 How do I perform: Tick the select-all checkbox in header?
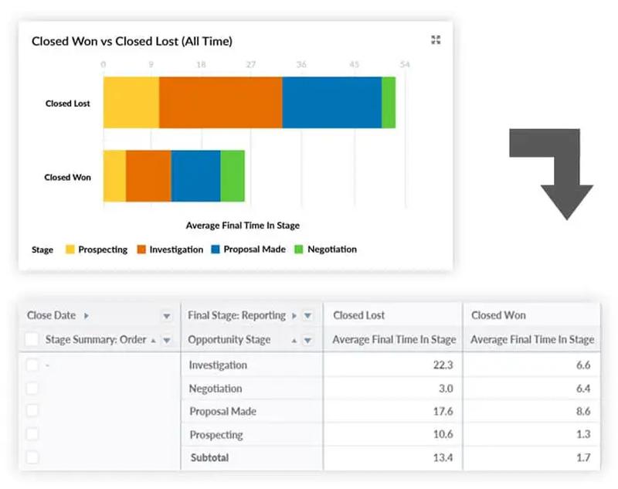pyautogui.click(x=32, y=340)
